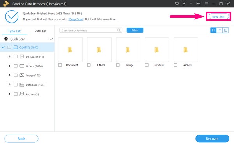Tick the Others folder tile checkbox
The width and height of the screenshot is (234, 147).
(x=89, y=65)
